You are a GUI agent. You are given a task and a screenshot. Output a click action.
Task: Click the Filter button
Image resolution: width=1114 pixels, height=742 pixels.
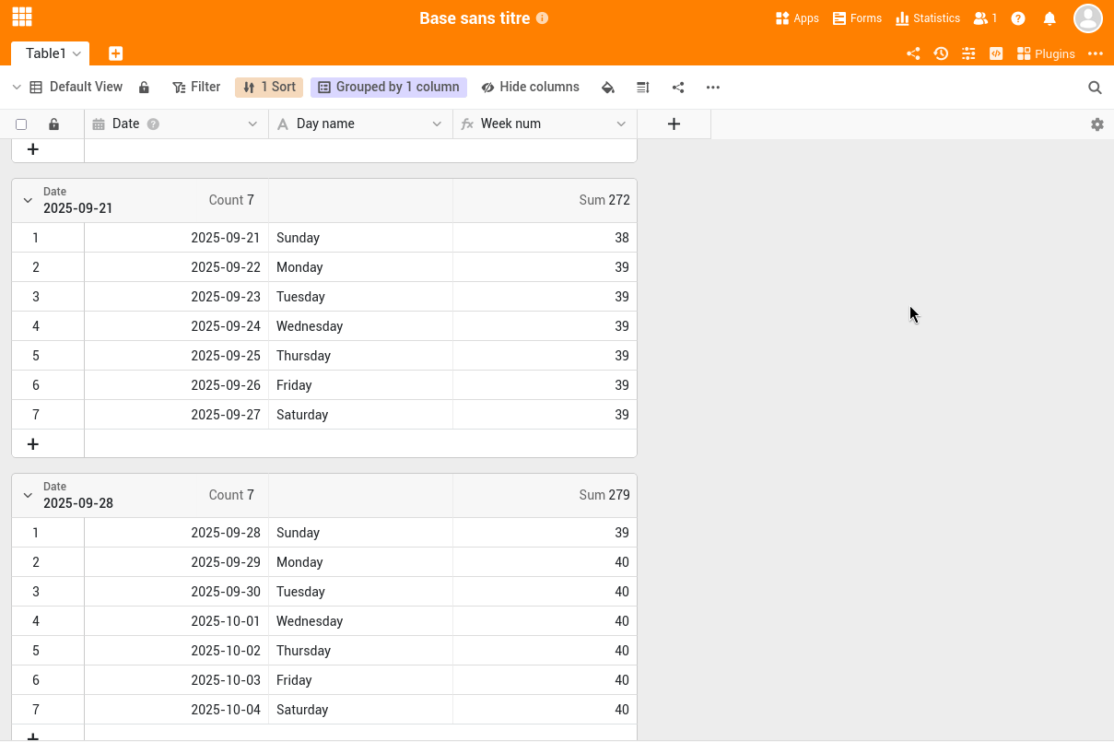196,88
